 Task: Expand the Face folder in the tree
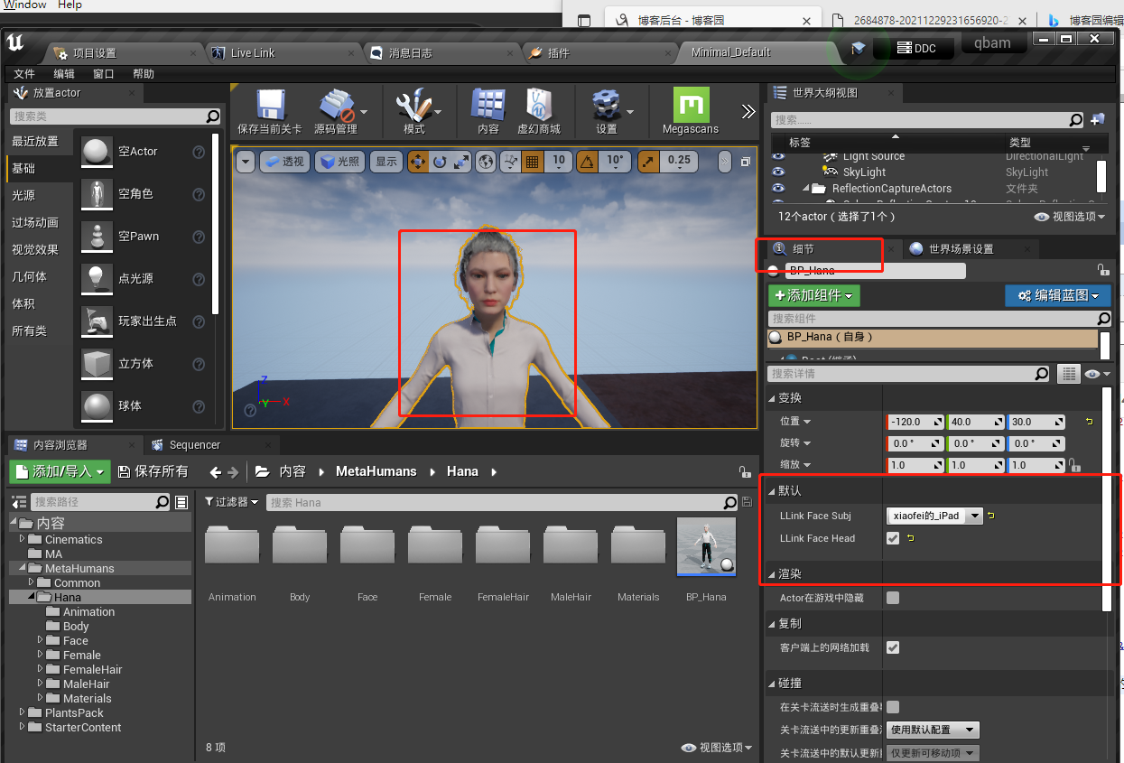41,640
